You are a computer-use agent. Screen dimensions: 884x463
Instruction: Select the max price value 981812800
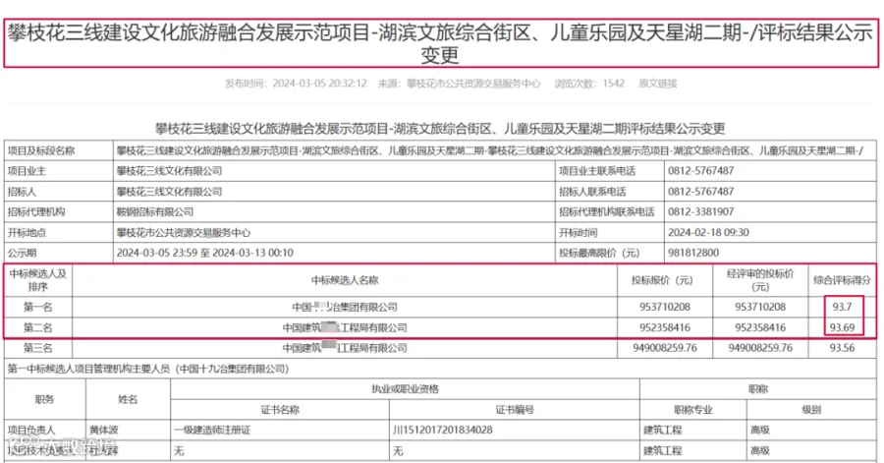pos(693,253)
